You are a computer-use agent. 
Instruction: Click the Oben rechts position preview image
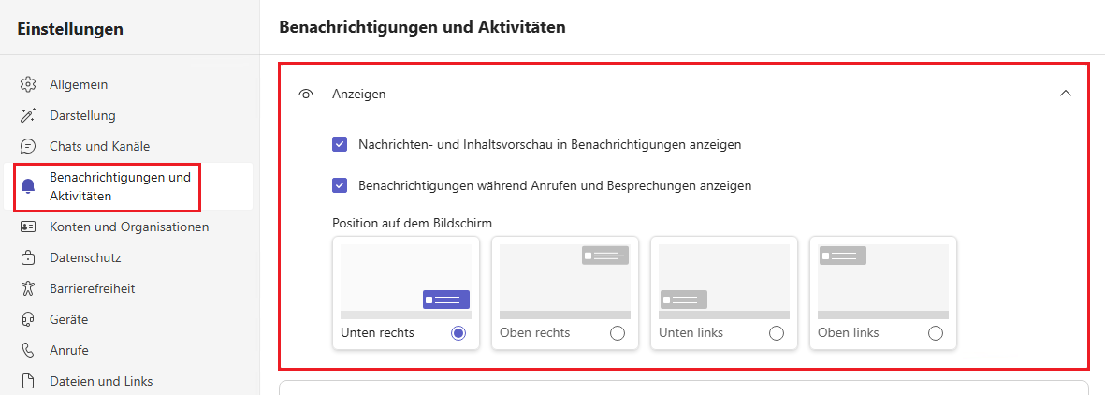tap(564, 281)
